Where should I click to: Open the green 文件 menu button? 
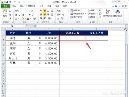[5, 6]
